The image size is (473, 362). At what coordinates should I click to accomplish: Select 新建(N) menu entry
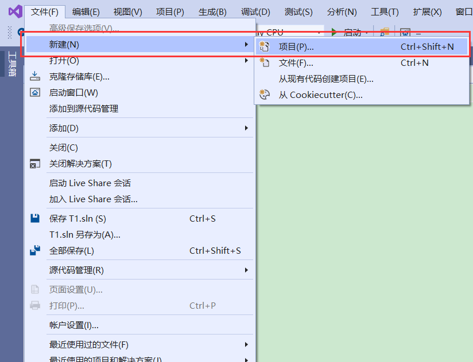pyautogui.click(x=139, y=45)
